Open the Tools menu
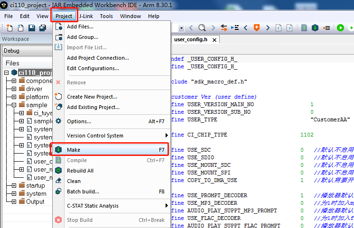Screen dimensions: 354x228 point(106,16)
